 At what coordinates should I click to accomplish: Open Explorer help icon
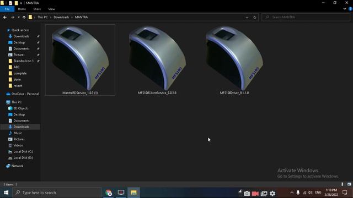(350, 9)
